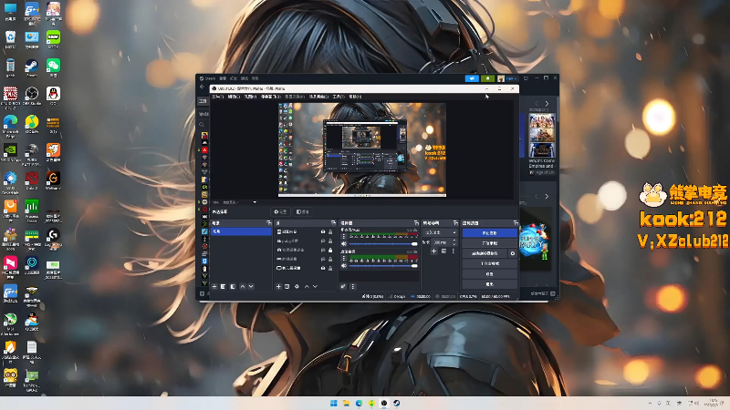Open OBS View menu
The height and width of the screenshot is (410, 730).
pos(250,97)
